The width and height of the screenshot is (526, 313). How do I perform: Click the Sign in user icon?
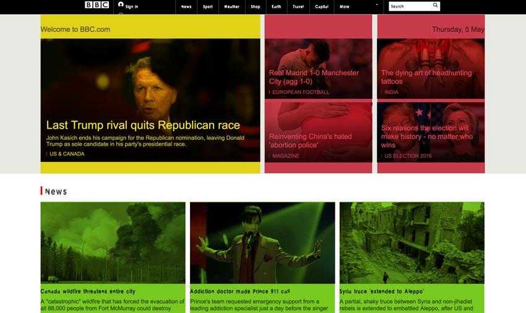(x=121, y=4)
